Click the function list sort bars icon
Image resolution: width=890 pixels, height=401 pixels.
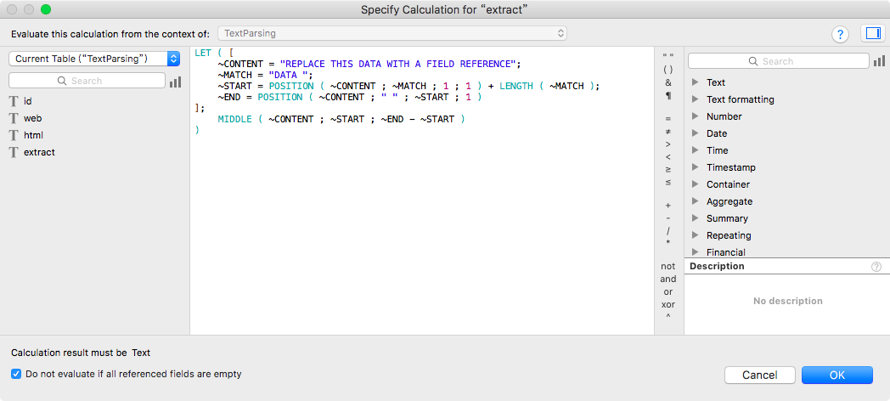pyautogui.click(x=879, y=61)
